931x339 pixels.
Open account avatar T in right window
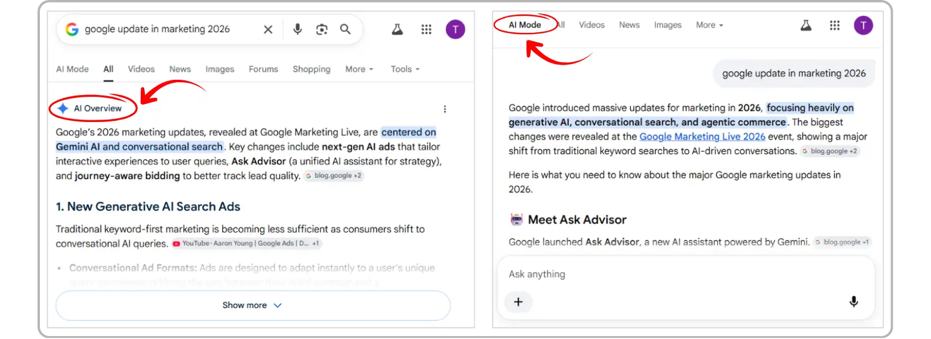click(x=864, y=25)
